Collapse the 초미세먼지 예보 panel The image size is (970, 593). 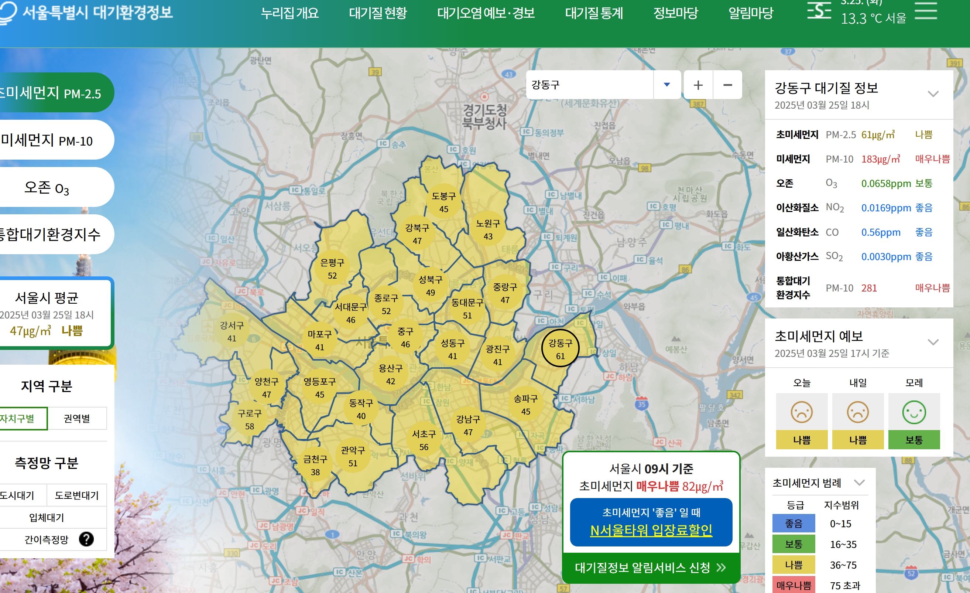pos(933,342)
